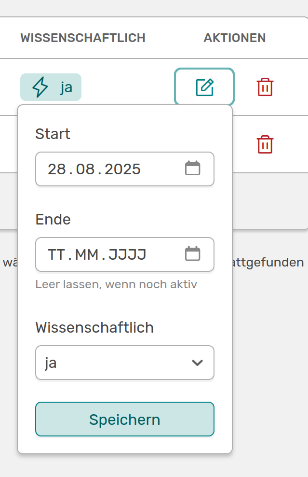
Task: Click the TT day placeholder in Ende
Action: tap(56, 254)
